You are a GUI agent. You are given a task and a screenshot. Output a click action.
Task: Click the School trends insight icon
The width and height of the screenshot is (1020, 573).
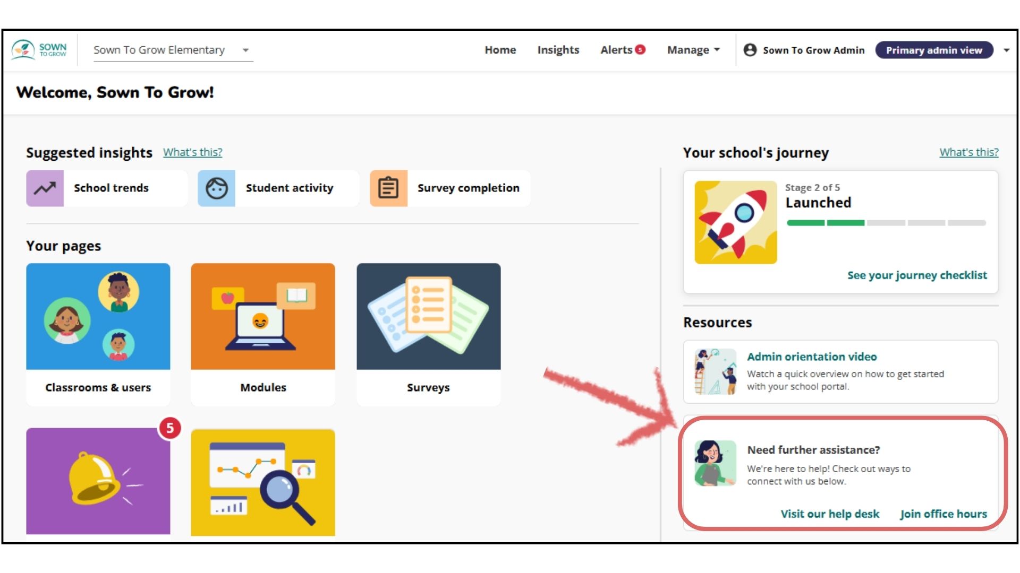pyautogui.click(x=44, y=187)
